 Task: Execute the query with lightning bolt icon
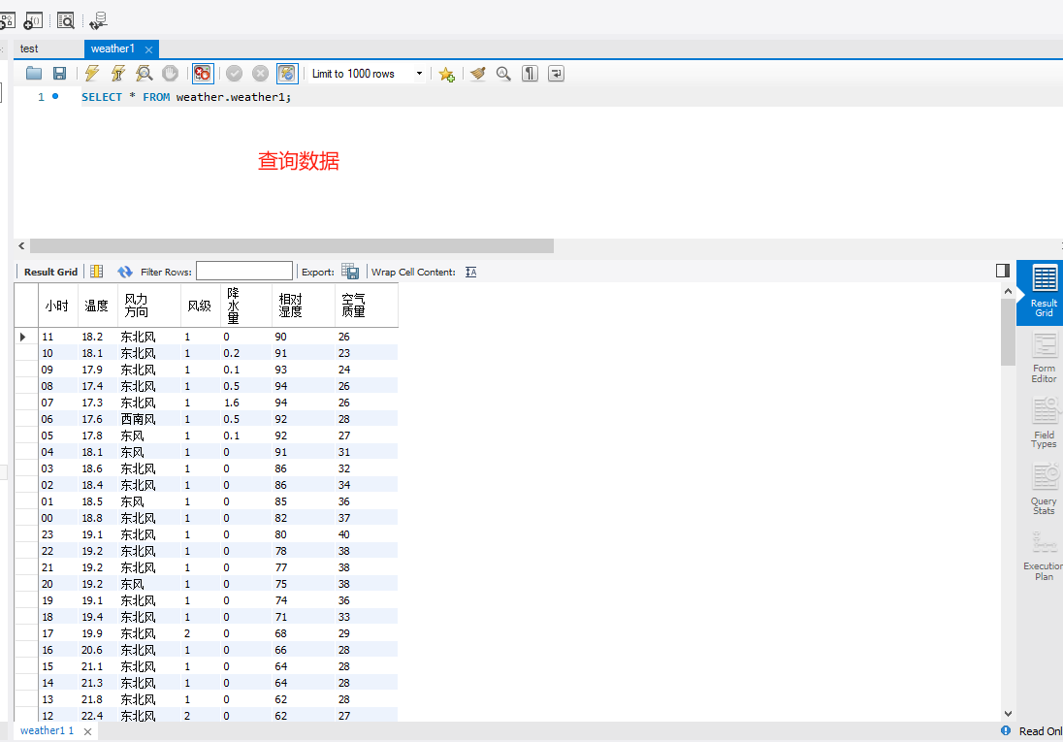[92, 74]
